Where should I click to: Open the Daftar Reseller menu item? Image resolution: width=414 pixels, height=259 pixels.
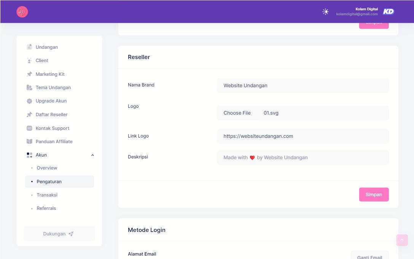51,115
